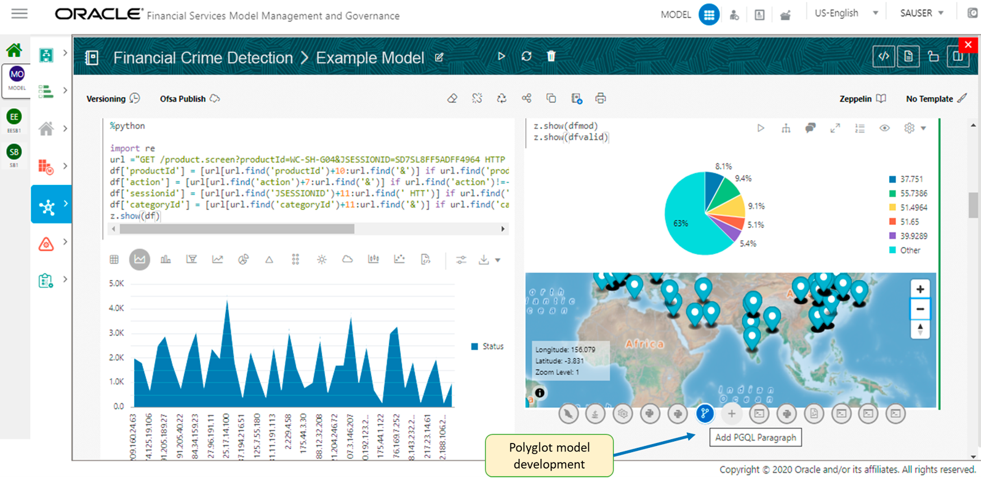Screen dimensions: 981x481
Task: Switch to the SB1 workspace
Action: coord(14,156)
